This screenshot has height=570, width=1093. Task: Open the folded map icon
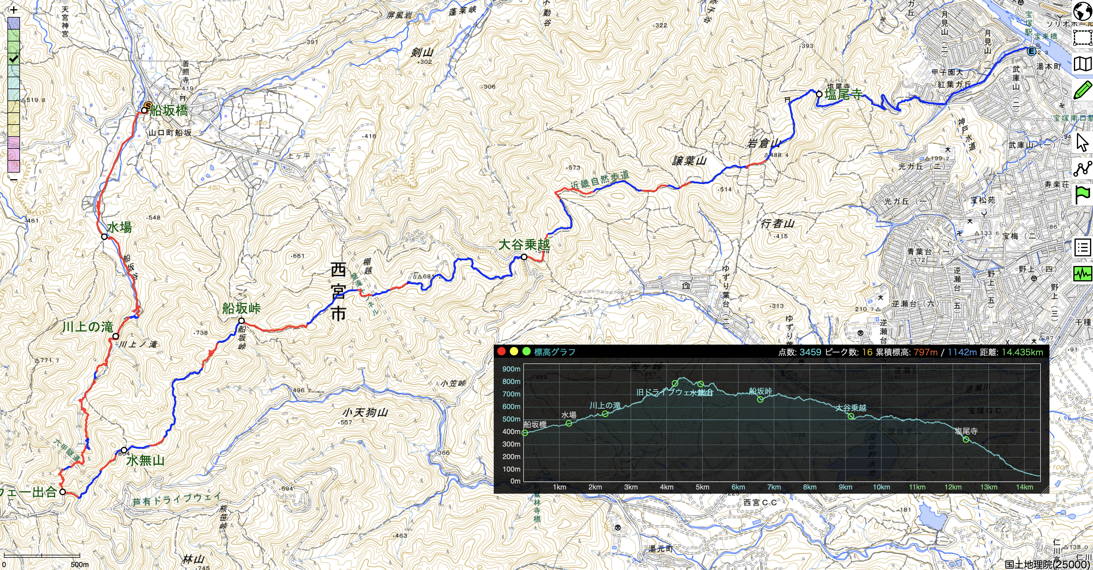pos(1082,64)
